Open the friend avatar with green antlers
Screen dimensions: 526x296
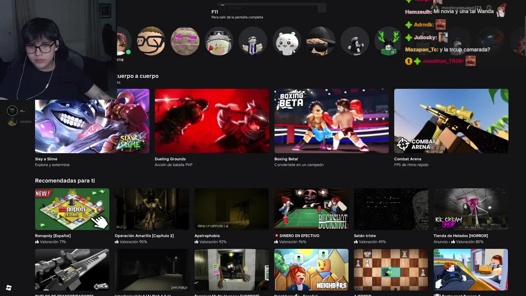pyautogui.click(x=388, y=41)
